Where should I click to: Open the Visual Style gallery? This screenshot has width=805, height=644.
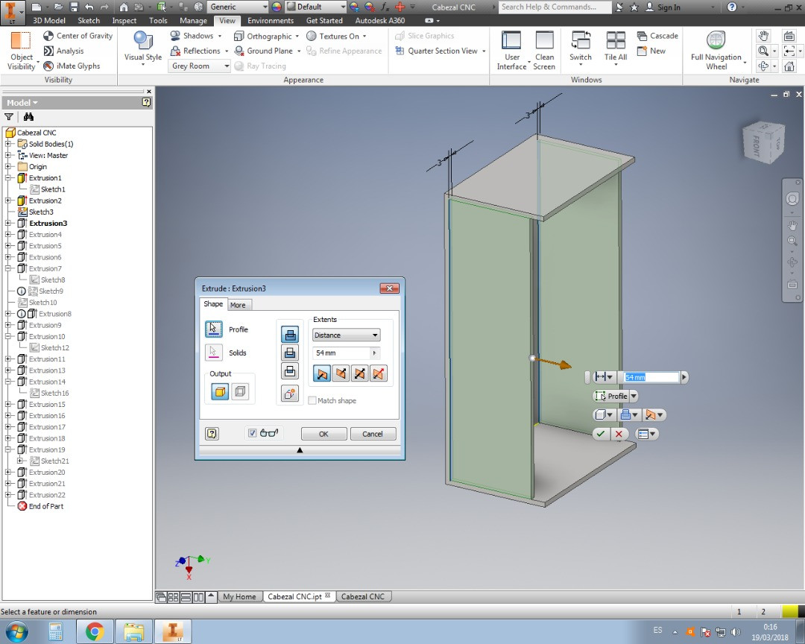pos(142,48)
